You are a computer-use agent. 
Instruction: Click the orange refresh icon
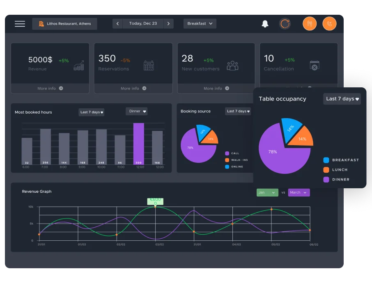[x=285, y=24]
